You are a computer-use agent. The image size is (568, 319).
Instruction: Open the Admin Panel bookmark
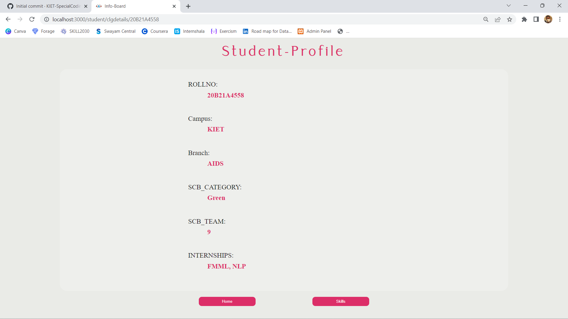coord(314,31)
